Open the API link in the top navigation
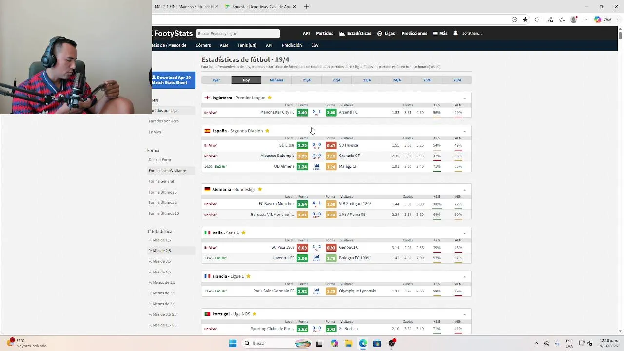The height and width of the screenshot is (351, 624). pos(306,33)
